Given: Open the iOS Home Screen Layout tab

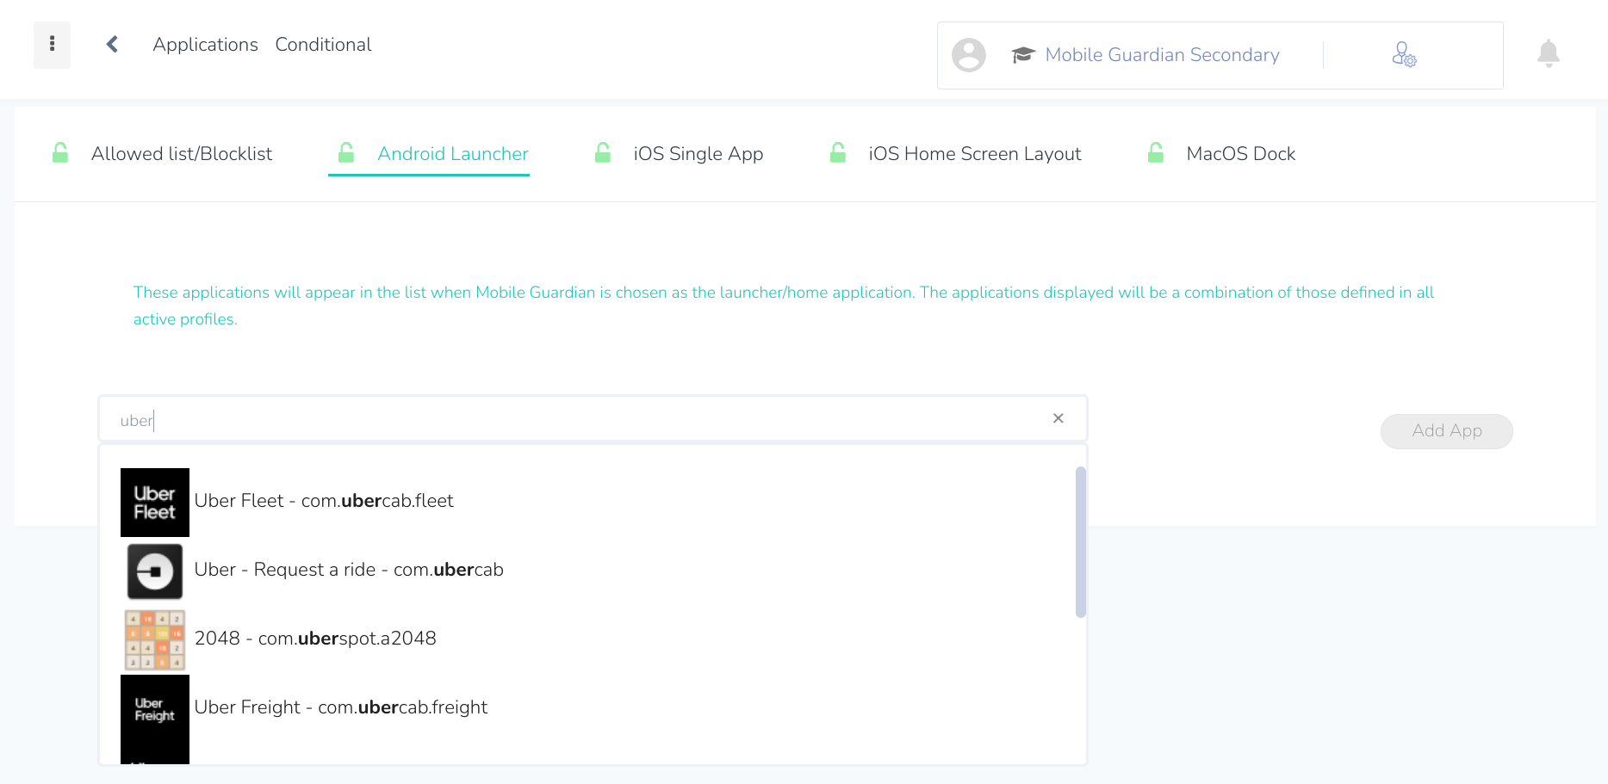Looking at the screenshot, I should (x=975, y=154).
